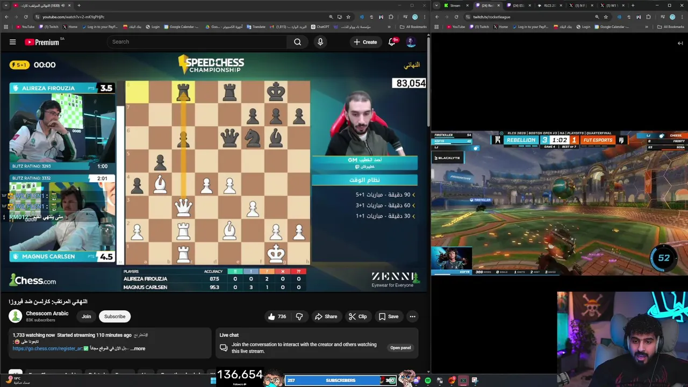Share the chess stream video
This screenshot has width=688, height=387.
pos(326,317)
